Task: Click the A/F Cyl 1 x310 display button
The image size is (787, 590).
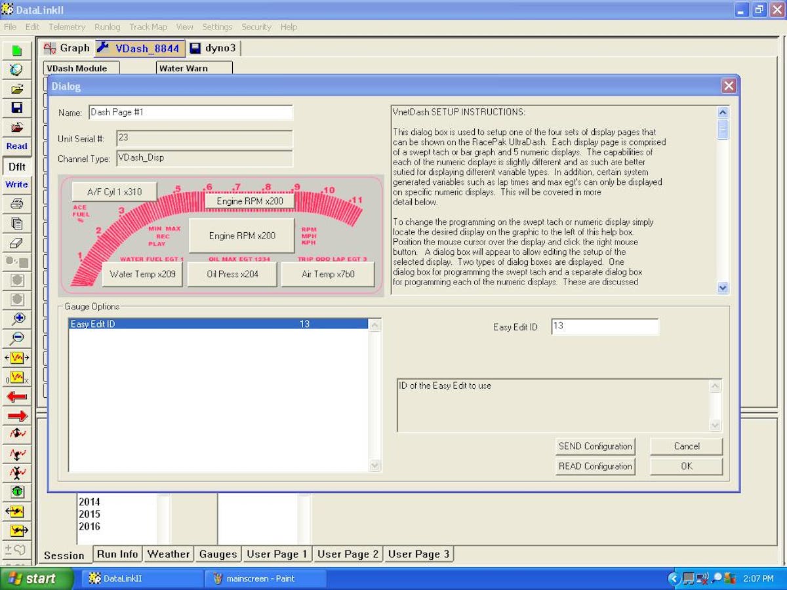Action: click(114, 192)
